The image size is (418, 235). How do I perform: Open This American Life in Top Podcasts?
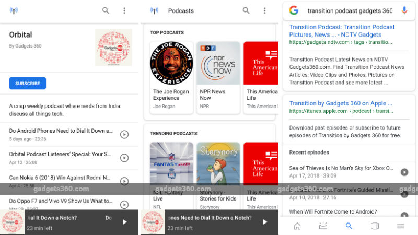click(x=261, y=77)
